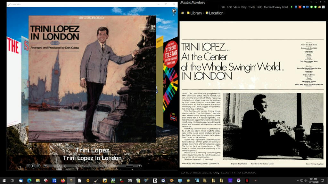Open the File menu in MediaMonkey
This screenshot has width=328, height=184.
(x=223, y=7)
